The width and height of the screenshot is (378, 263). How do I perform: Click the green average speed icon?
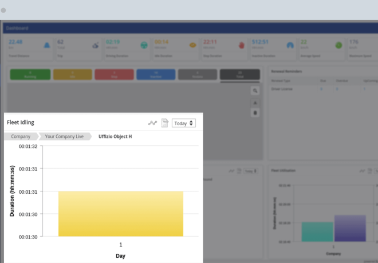[338, 45]
